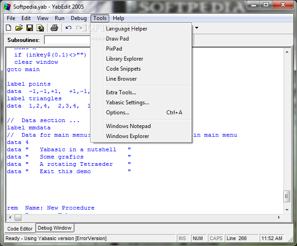This screenshot has height=246, width=297.
Task: Click the Ready status message text
Action: (x=56, y=238)
